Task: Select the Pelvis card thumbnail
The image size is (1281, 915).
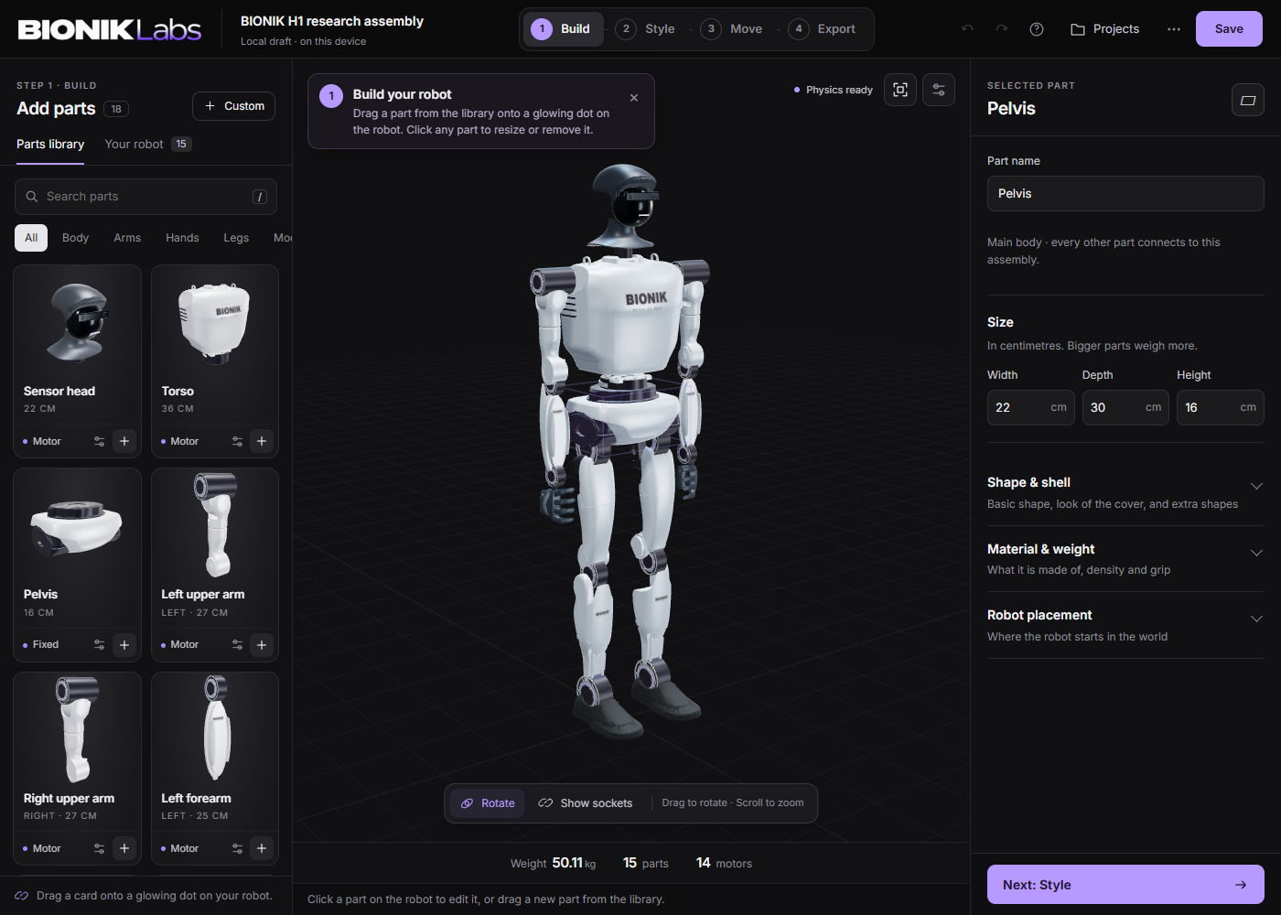Action: pyautogui.click(x=78, y=527)
